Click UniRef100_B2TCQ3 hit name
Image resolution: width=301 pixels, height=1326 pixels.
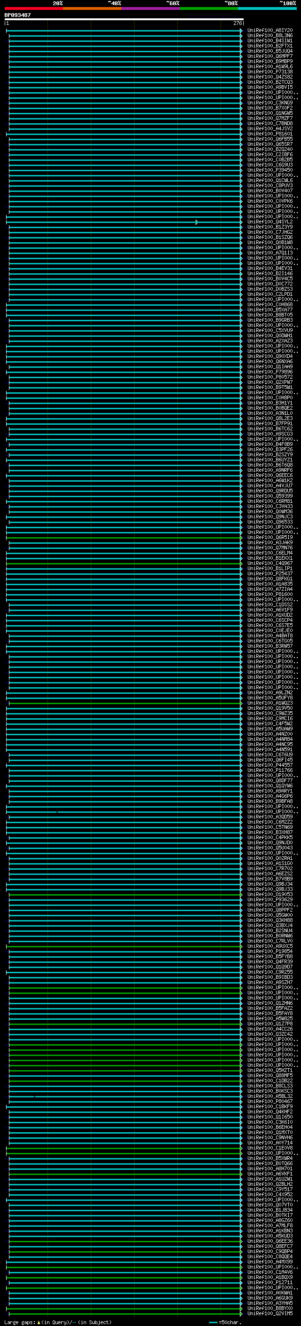[x=270, y=82]
